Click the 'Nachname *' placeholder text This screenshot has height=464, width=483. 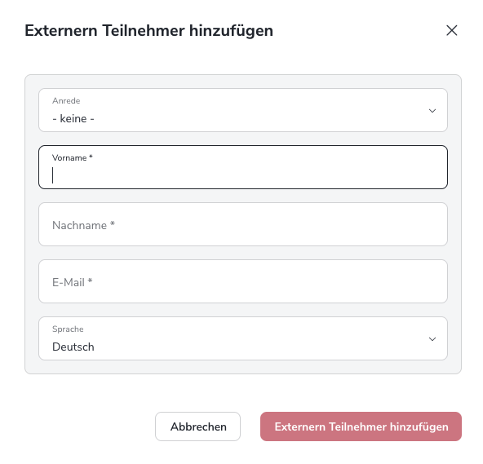[83, 225]
